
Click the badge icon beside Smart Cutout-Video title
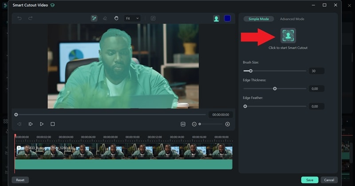(52, 5)
